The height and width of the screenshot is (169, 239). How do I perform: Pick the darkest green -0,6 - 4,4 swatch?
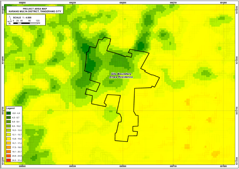click(x=8, y=113)
